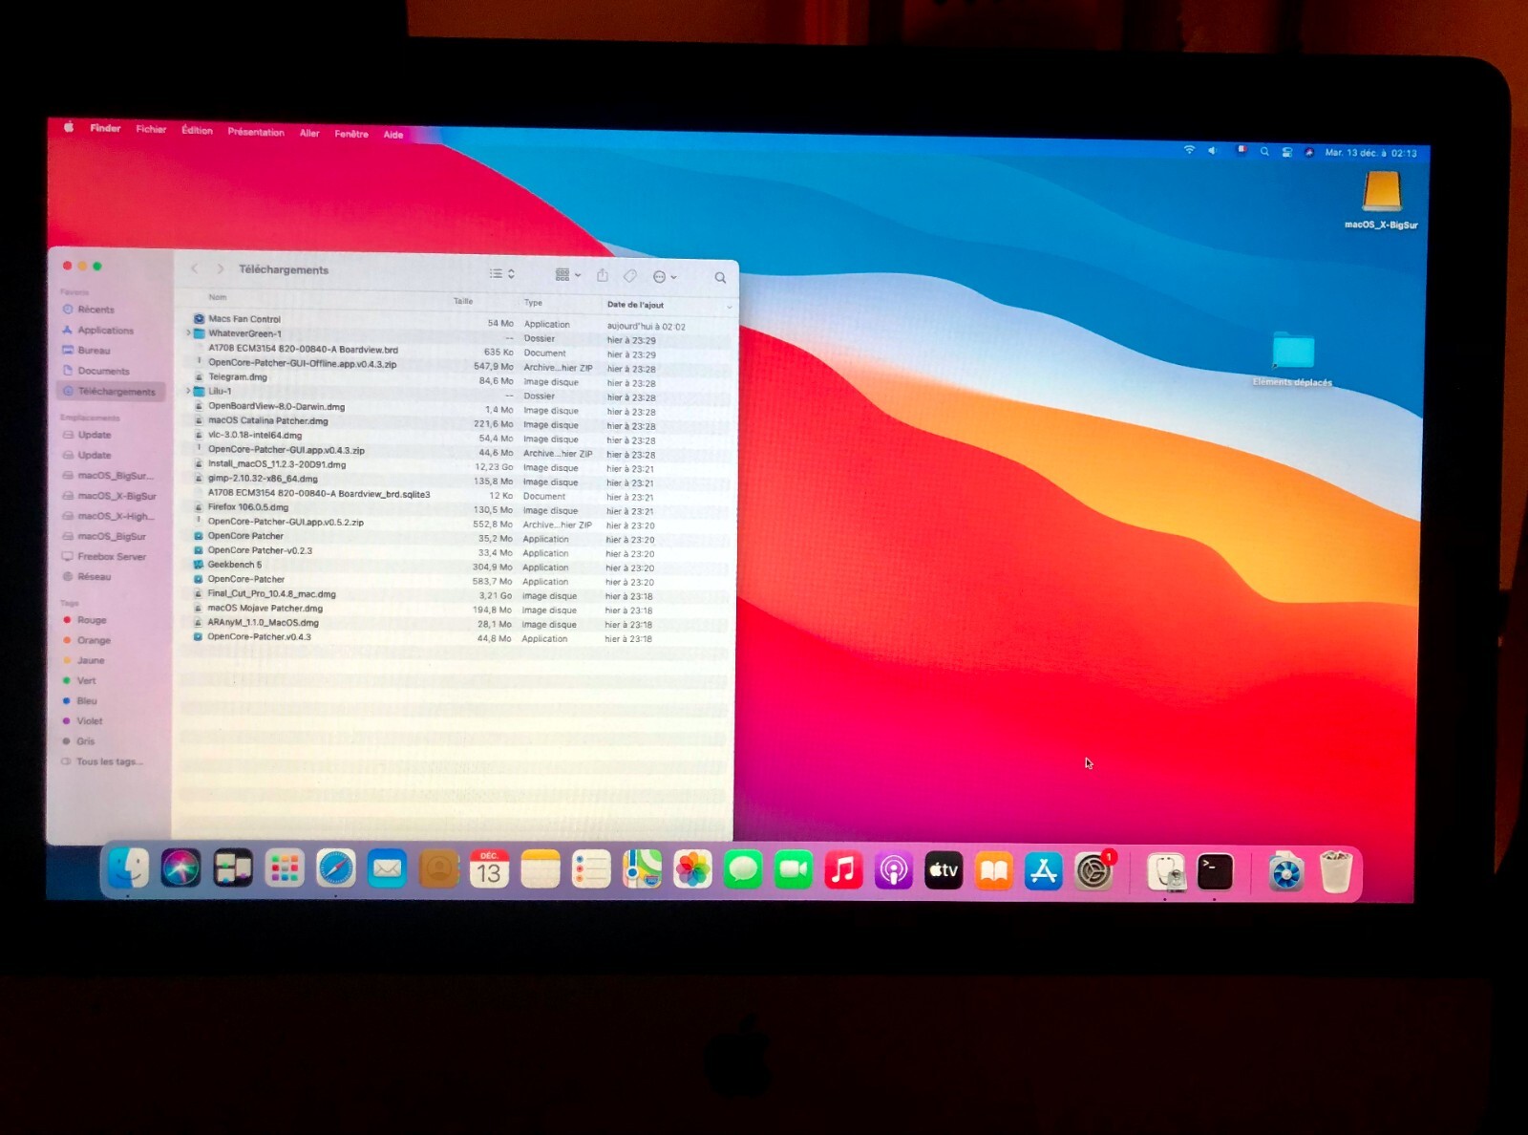Sort by Type column header
The image size is (1528, 1135).
tap(533, 302)
